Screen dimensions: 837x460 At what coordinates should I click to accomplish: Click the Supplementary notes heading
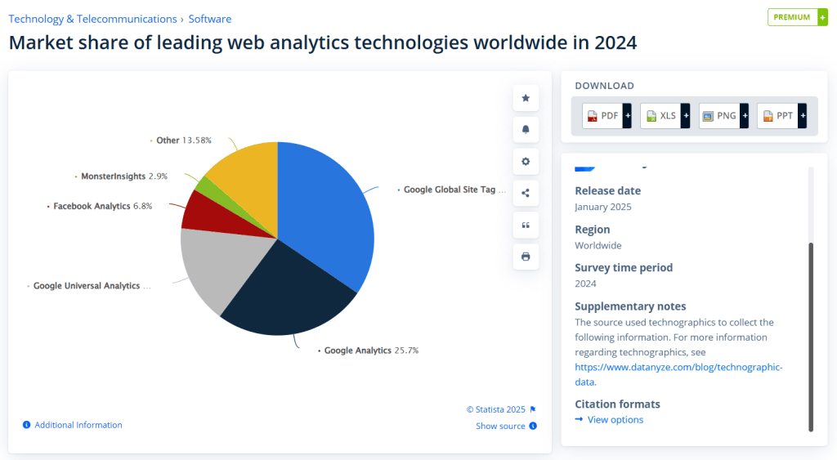630,306
